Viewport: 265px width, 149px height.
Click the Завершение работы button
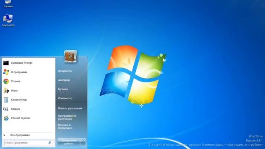tap(69, 142)
